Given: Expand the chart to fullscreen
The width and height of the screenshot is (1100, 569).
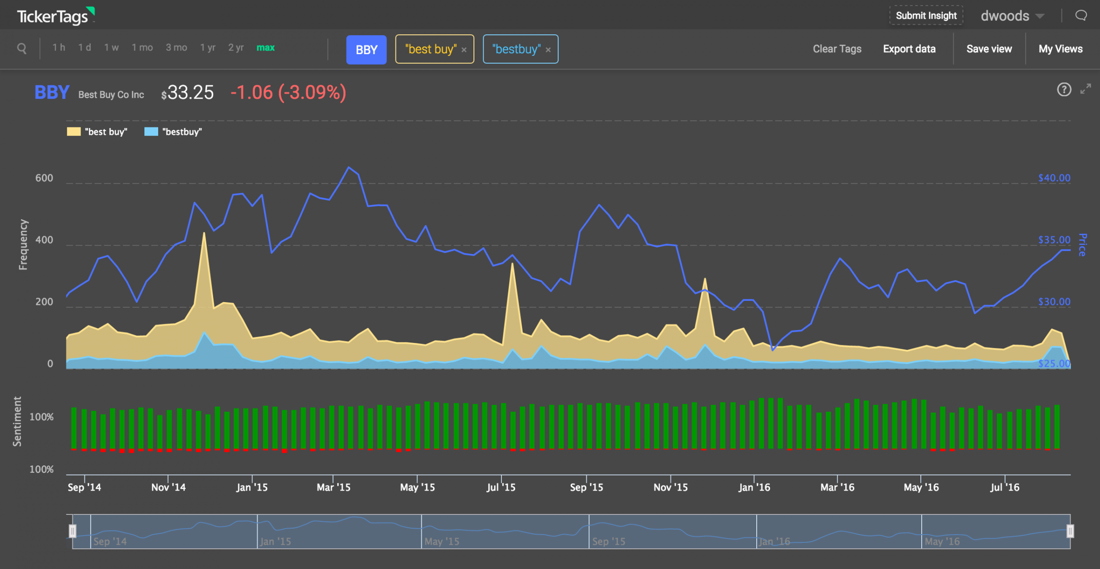Looking at the screenshot, I should [1085, 89].
